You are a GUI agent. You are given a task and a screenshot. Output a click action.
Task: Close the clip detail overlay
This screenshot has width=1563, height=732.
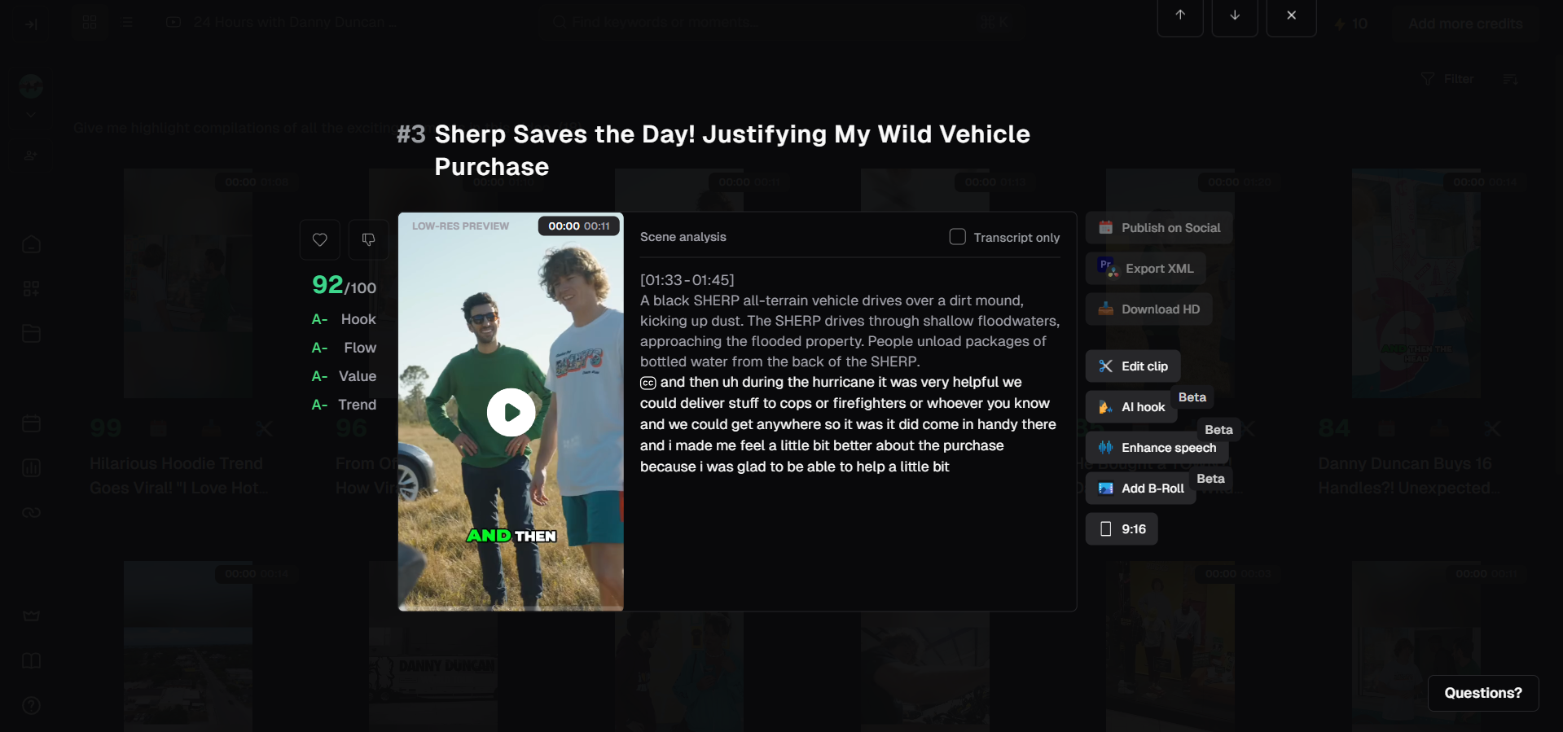(x=1292, y=15)
